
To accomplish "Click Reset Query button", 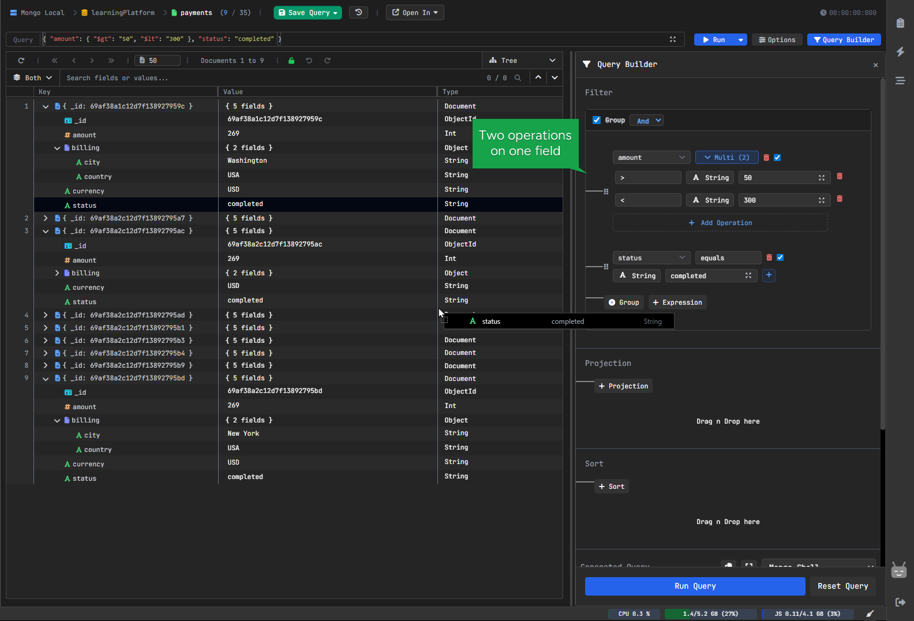I will [x=842, y=586].
